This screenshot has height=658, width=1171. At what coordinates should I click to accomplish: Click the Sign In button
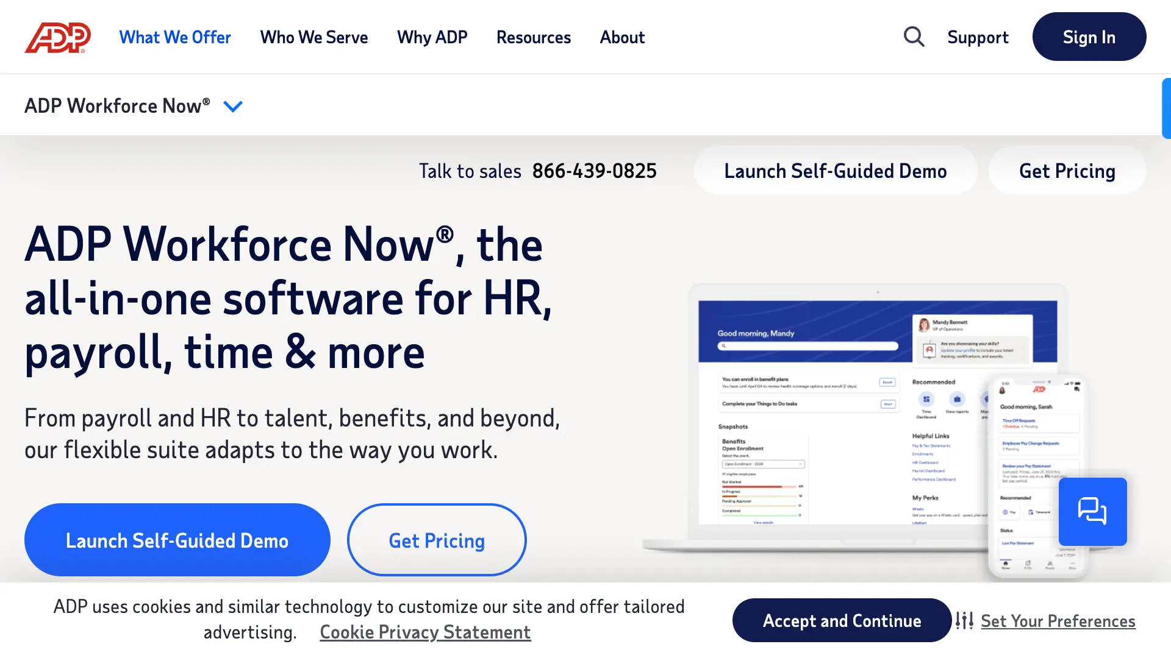(x=1090, y=36)
